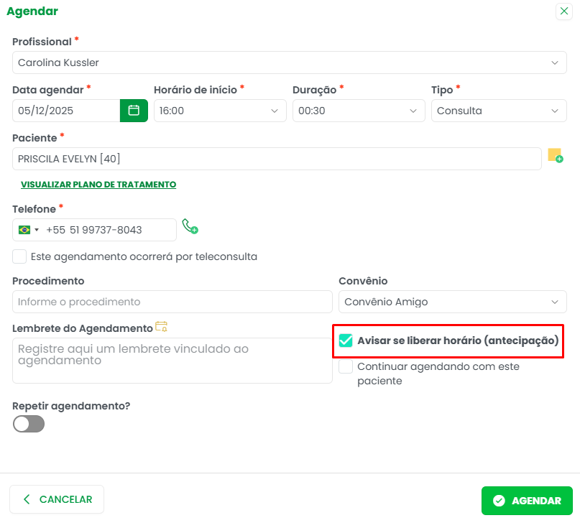
Task: Click the reminder calendar icon
Action: click(162, 327)
